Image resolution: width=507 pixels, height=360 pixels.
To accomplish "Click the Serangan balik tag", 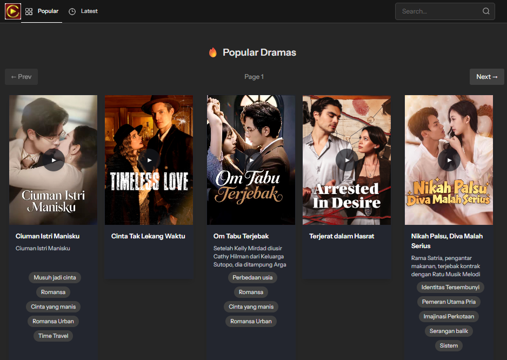I will (x=449, y=331).
